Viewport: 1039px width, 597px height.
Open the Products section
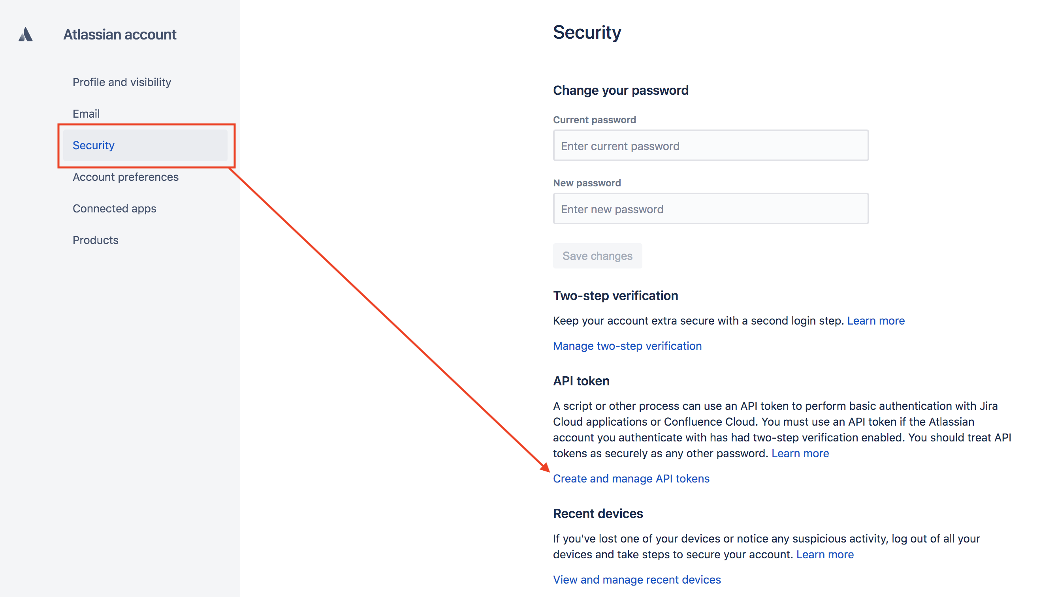(96, 240)
